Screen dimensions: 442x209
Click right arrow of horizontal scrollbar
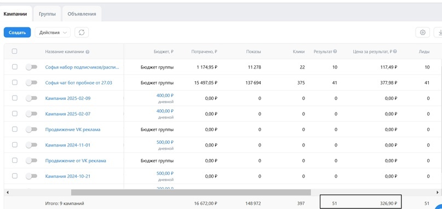coord(438,193)
